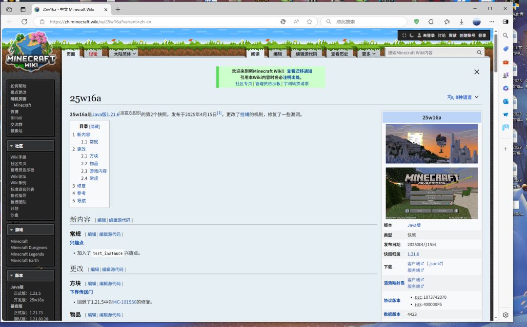The width and height of the screenshot is (527, 327).
Task: Open the Edge sidebar games chess icon
Action: 506,75
